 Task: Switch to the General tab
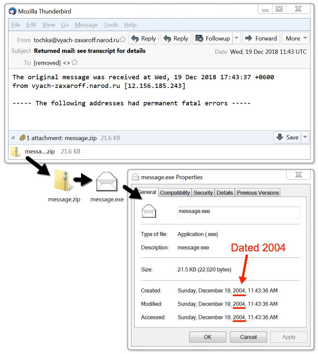click(x=146, y=192)
